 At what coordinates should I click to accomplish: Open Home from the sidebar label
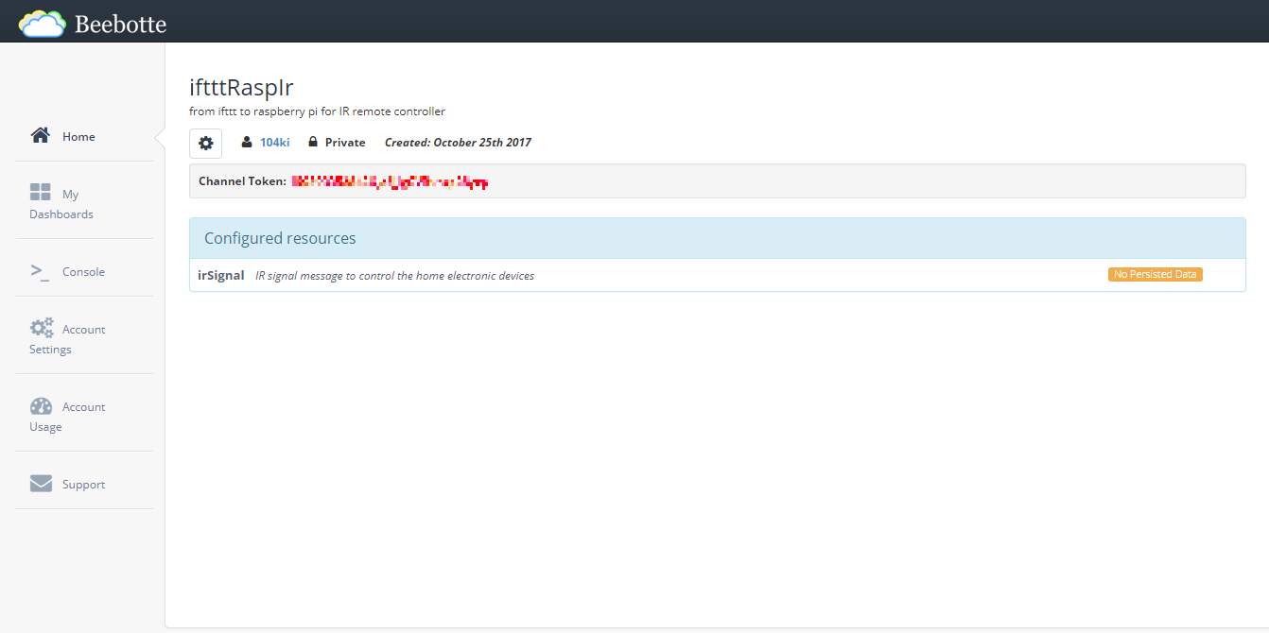78,137
